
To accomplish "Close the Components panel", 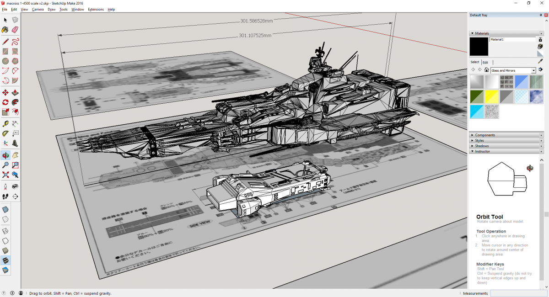I will 542,135.
